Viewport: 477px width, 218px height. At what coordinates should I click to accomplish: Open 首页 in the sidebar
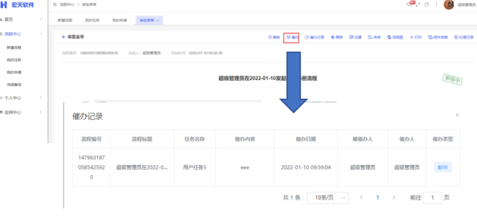click(8, 19)
